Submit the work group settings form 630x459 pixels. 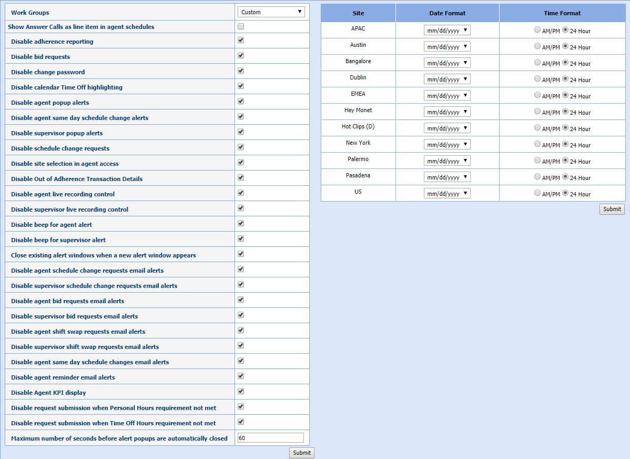[x=302, y=453]
